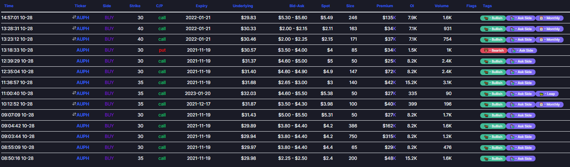
Task: Click the Ask Side tag in 13:18:33 row
Action: (x=521, y=51)
